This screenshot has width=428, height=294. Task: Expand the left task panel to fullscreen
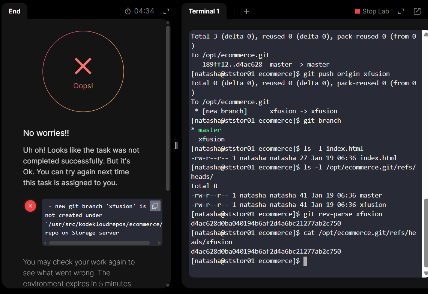166,11
